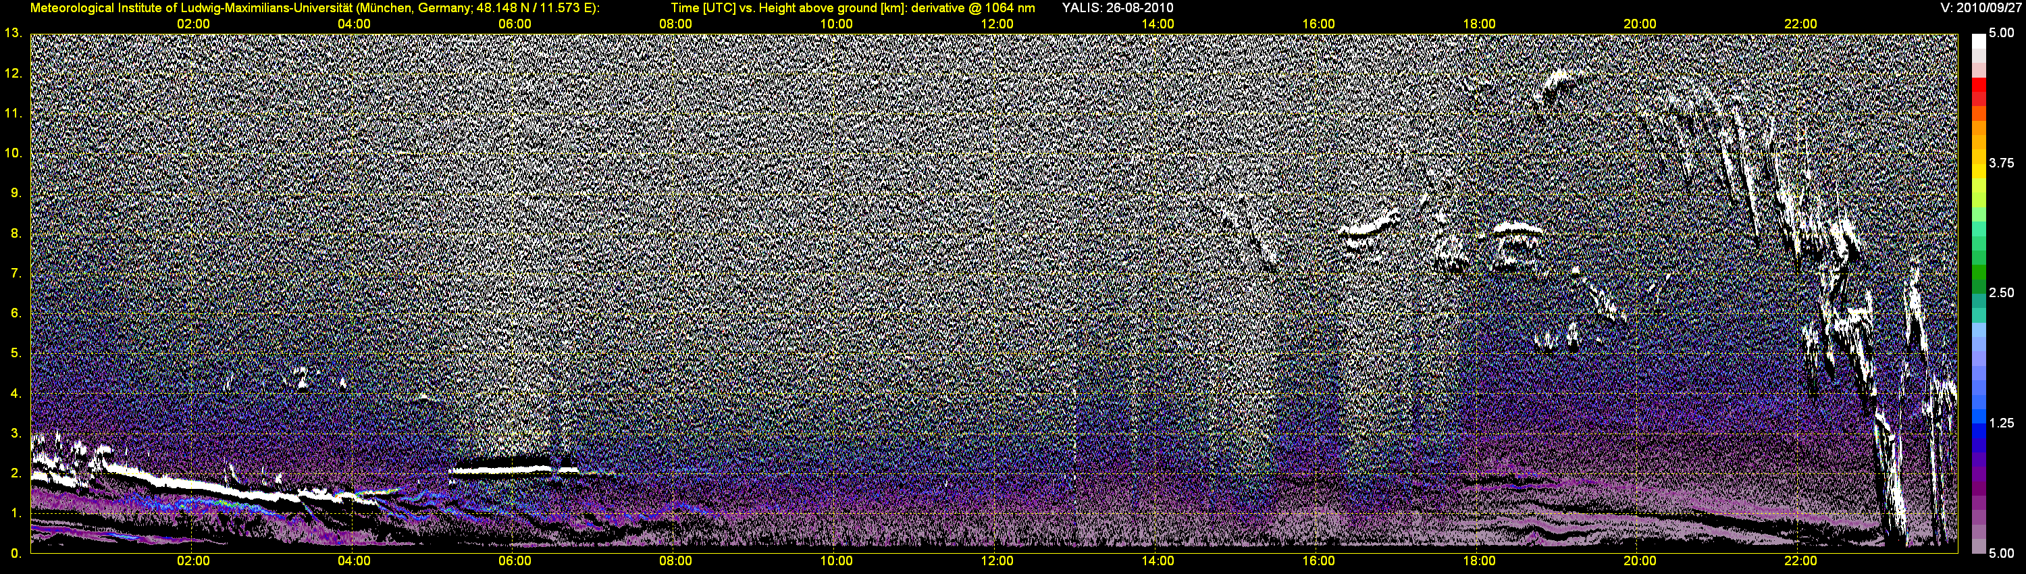This screenshot has height=574, width=2026.
Task: Click the 2.50 value on color scale
Action: (x=2002, y=292)
